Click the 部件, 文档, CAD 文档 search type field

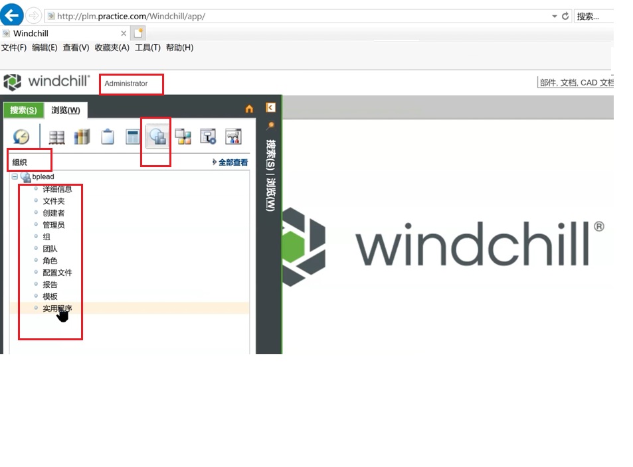pos(576,82)
